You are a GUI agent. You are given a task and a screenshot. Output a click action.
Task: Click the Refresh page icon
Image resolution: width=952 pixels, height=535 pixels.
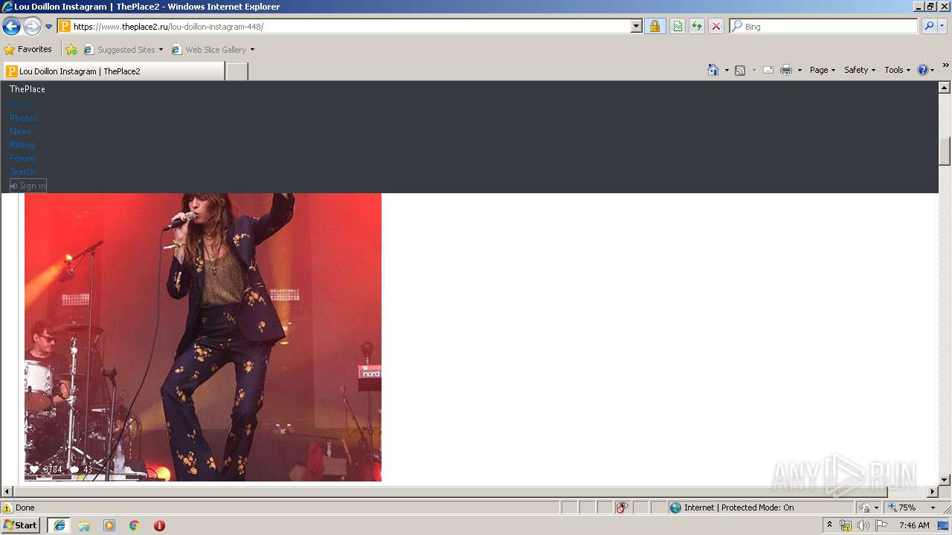(697, 26)
